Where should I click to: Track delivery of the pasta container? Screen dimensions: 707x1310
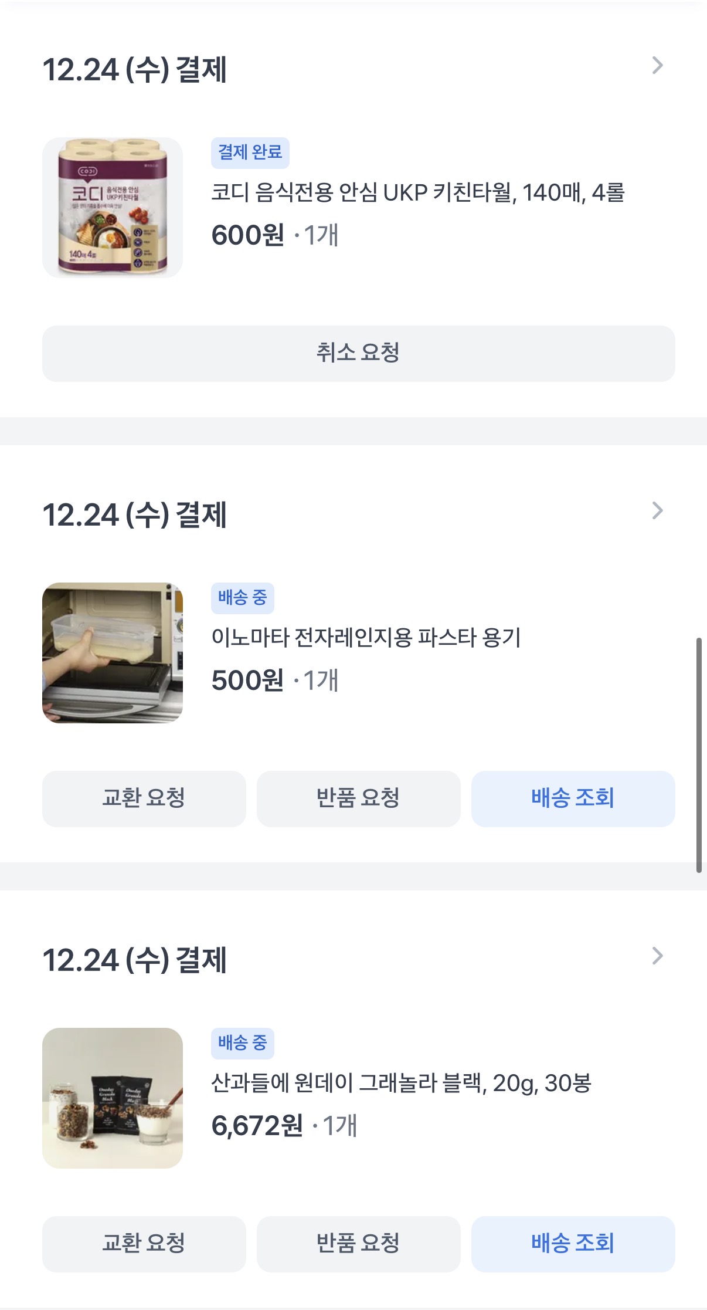pyautogui.click(x=573, y=798)
